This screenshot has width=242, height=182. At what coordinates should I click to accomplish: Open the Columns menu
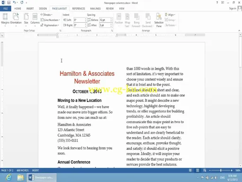(x=35, y=19)
